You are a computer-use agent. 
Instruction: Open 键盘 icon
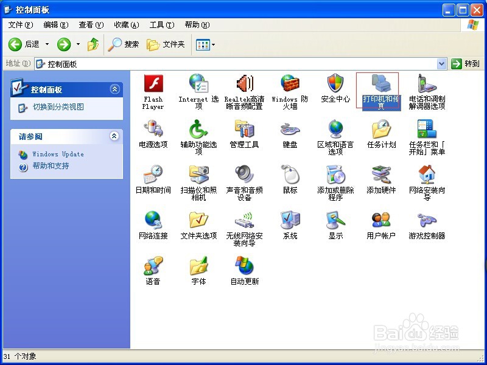pyautogui.click(x=290, y=130)
